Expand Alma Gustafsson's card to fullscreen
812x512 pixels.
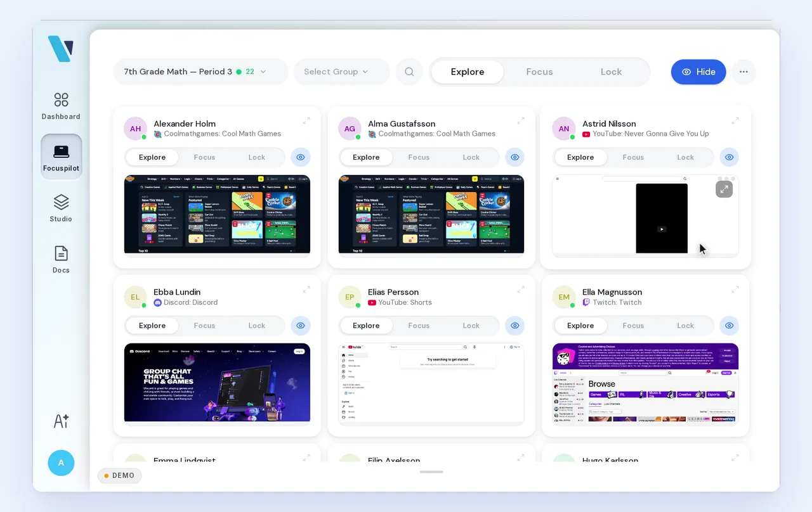(x=521, y=120)
